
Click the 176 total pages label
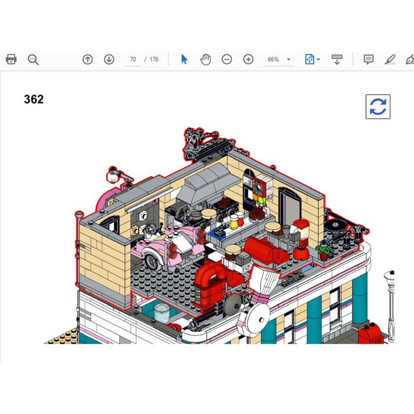point(154,60)
